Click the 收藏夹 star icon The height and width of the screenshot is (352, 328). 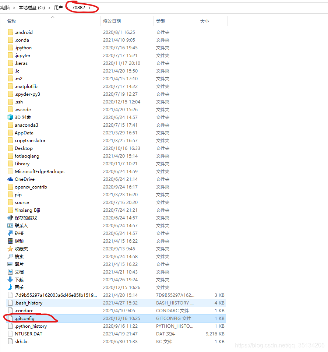click(10, 249)
